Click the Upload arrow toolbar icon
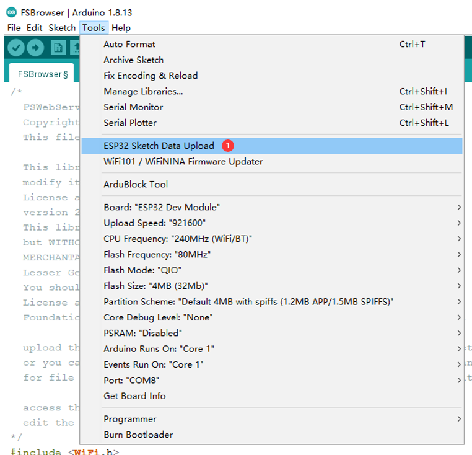Image resolution: width=472 pixels, height=455 pixels. click(35, 48)
